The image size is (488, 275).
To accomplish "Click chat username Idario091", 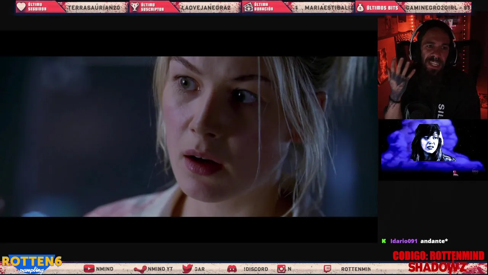I will (x=404, y=241).
